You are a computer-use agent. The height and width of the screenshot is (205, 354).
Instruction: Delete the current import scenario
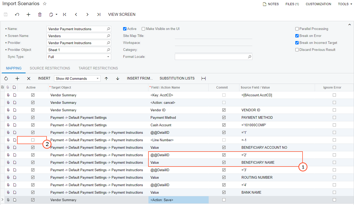(x=40, y=14)
